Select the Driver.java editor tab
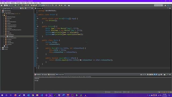This screenshot has width=172, height=97. coord(39,8)
